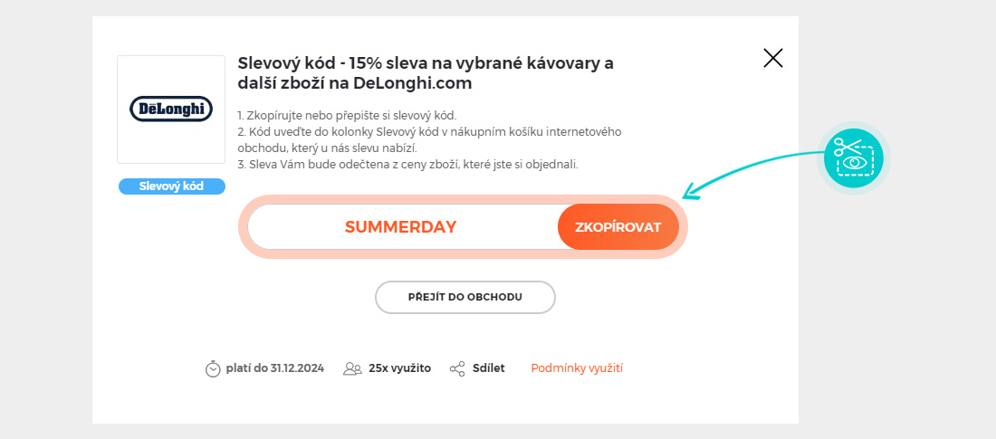Click the 25x využito label
The width and height of the screenshot is (996, 439).
pos(399,368)
